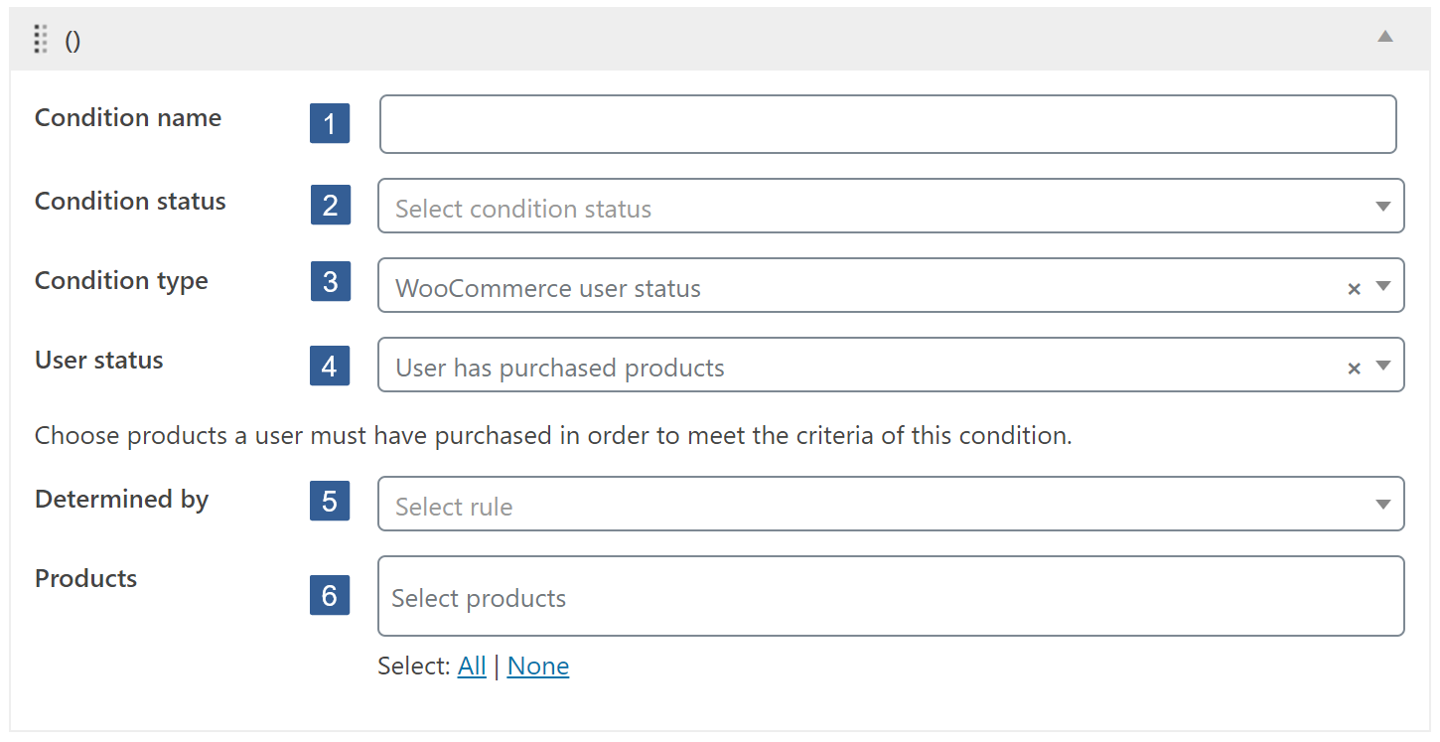Click the numbered badge 1 next to Condition name
Image resolution: width=1440 pixels, height=742 pixels.
point(330,123)
